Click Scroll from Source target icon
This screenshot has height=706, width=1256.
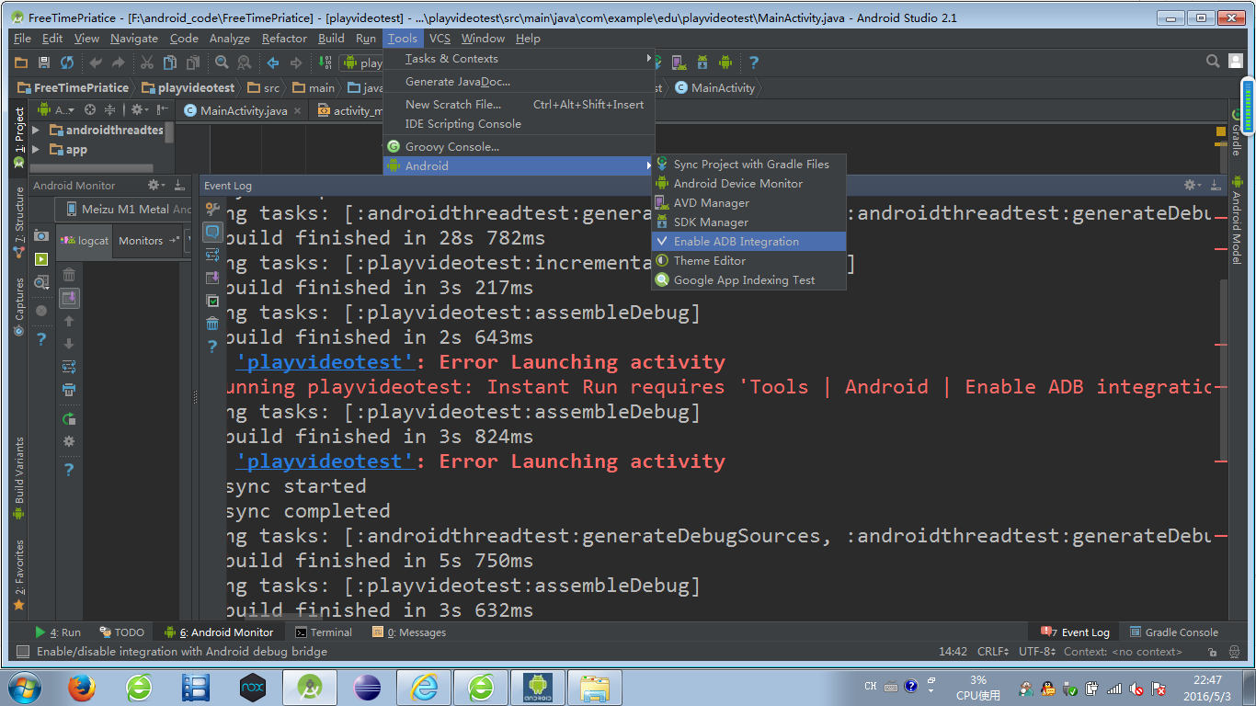[90, 109]
